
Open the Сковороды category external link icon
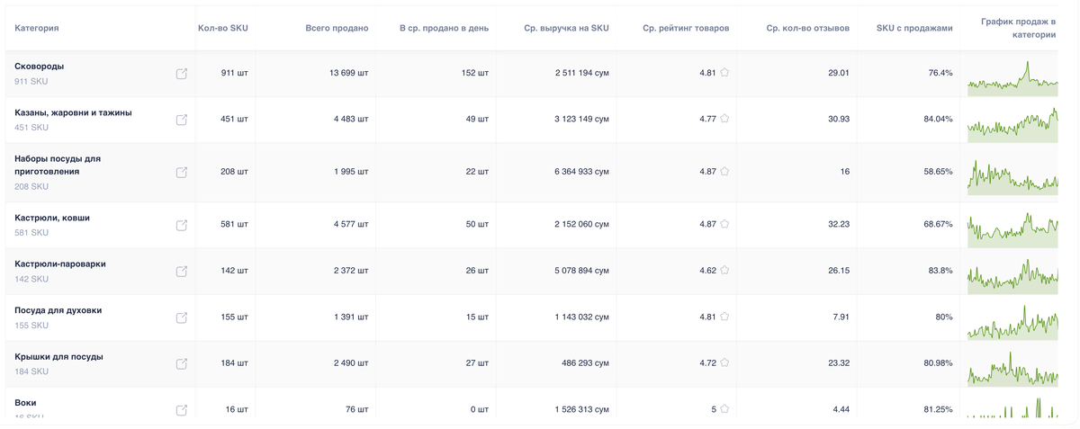point(182,74)
